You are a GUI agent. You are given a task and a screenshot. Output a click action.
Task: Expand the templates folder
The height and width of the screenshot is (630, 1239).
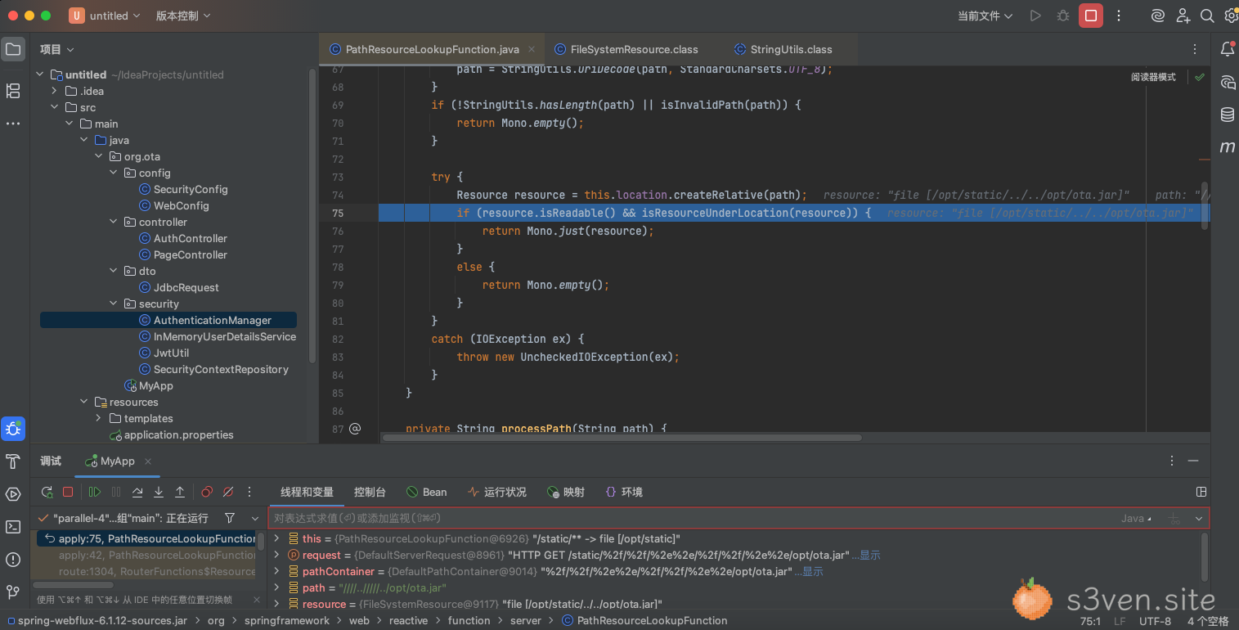click(x=98, y=418)
